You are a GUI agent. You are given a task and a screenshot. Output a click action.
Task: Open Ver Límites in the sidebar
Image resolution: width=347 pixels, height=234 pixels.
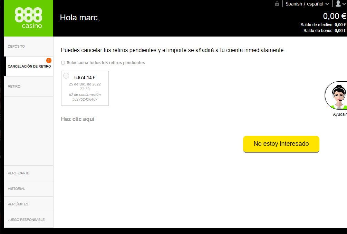[18, 204]
